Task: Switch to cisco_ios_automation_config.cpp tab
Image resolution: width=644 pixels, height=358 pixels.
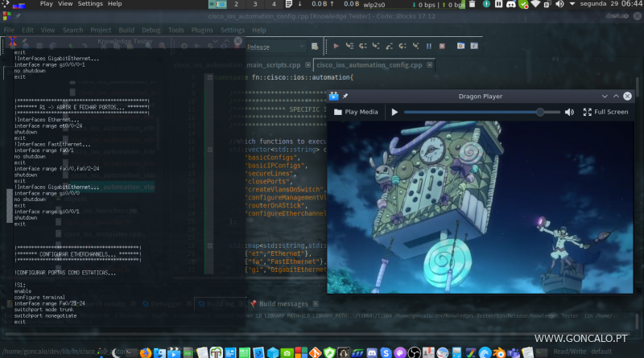Action: point(370,65)
